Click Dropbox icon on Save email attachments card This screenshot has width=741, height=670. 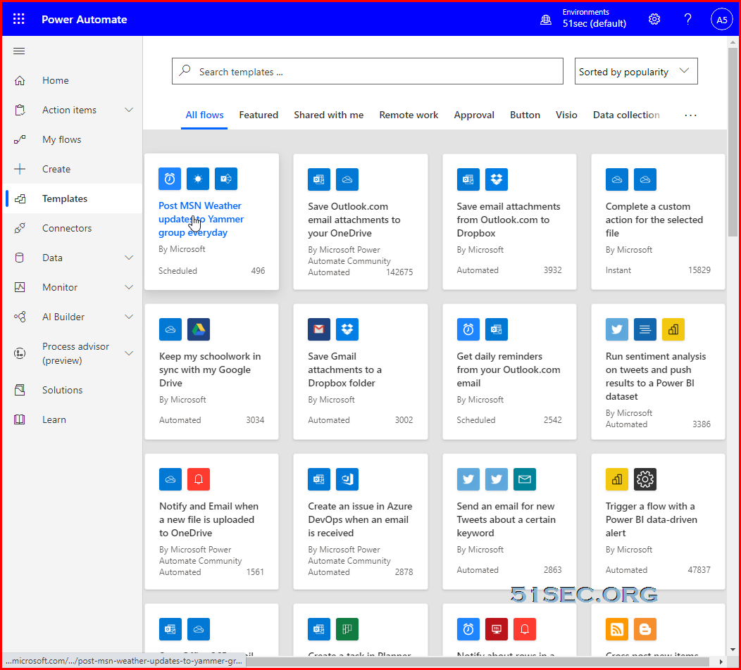[496, 179]
